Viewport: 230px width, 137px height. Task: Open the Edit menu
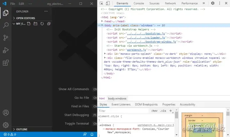(21, 4)
